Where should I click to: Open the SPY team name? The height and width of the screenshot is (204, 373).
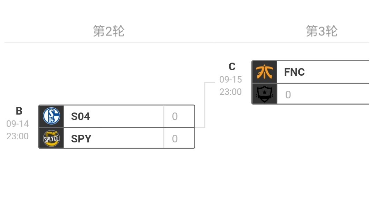81,139
